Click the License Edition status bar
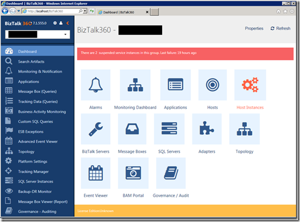This screenshot has height=222, width=300. 185,211
